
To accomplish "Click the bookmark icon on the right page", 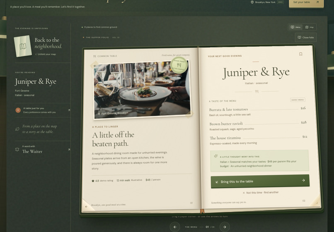I will 300,54.
